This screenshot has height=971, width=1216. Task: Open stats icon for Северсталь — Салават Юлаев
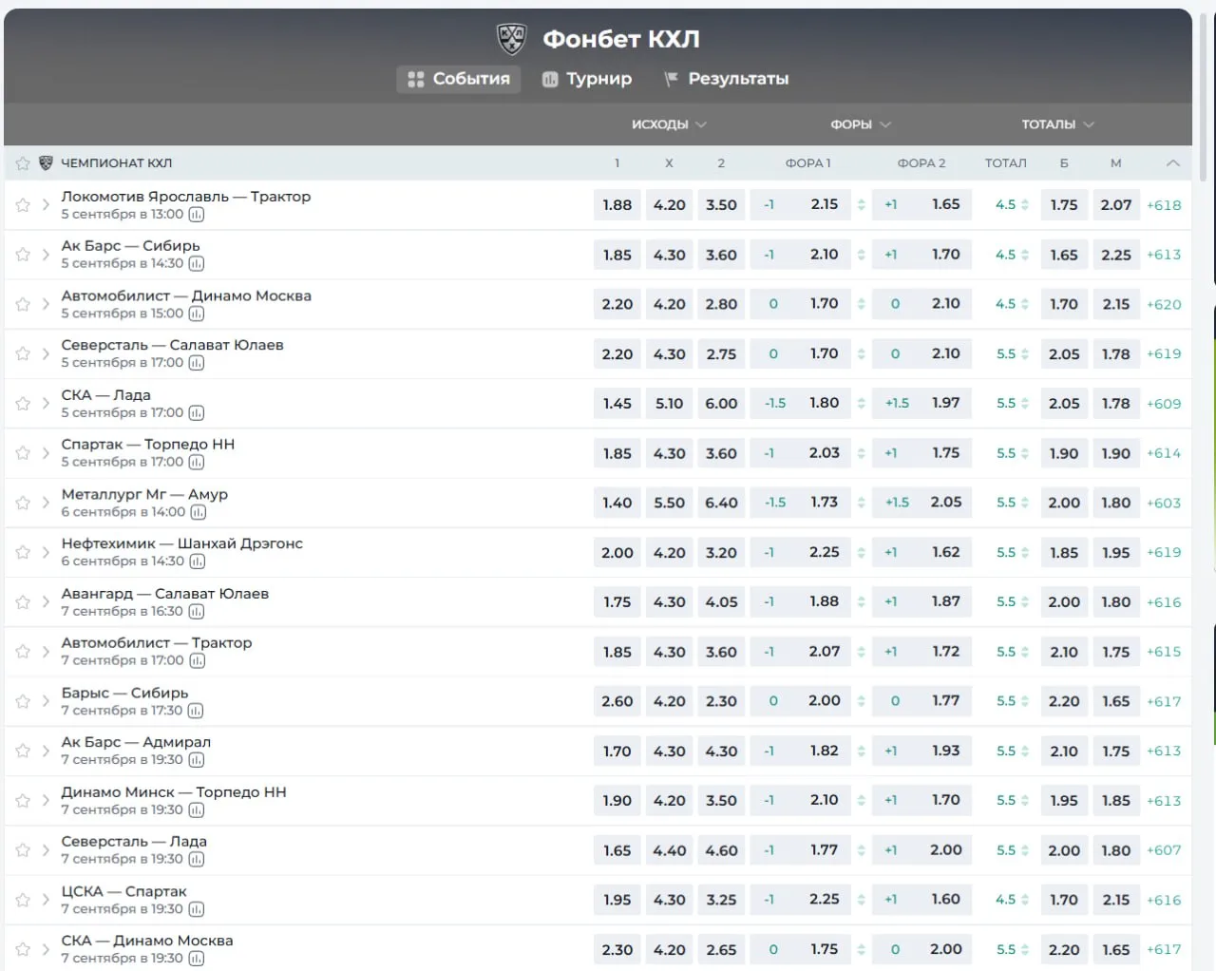click(196, 363)
